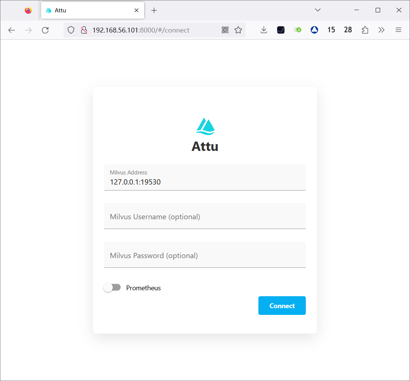The image size is (410, 381).
Task: Open the Extensions puzzle piece menu
Action: [365, 30]
